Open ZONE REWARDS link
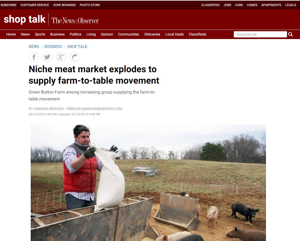 tap(64, 5)
